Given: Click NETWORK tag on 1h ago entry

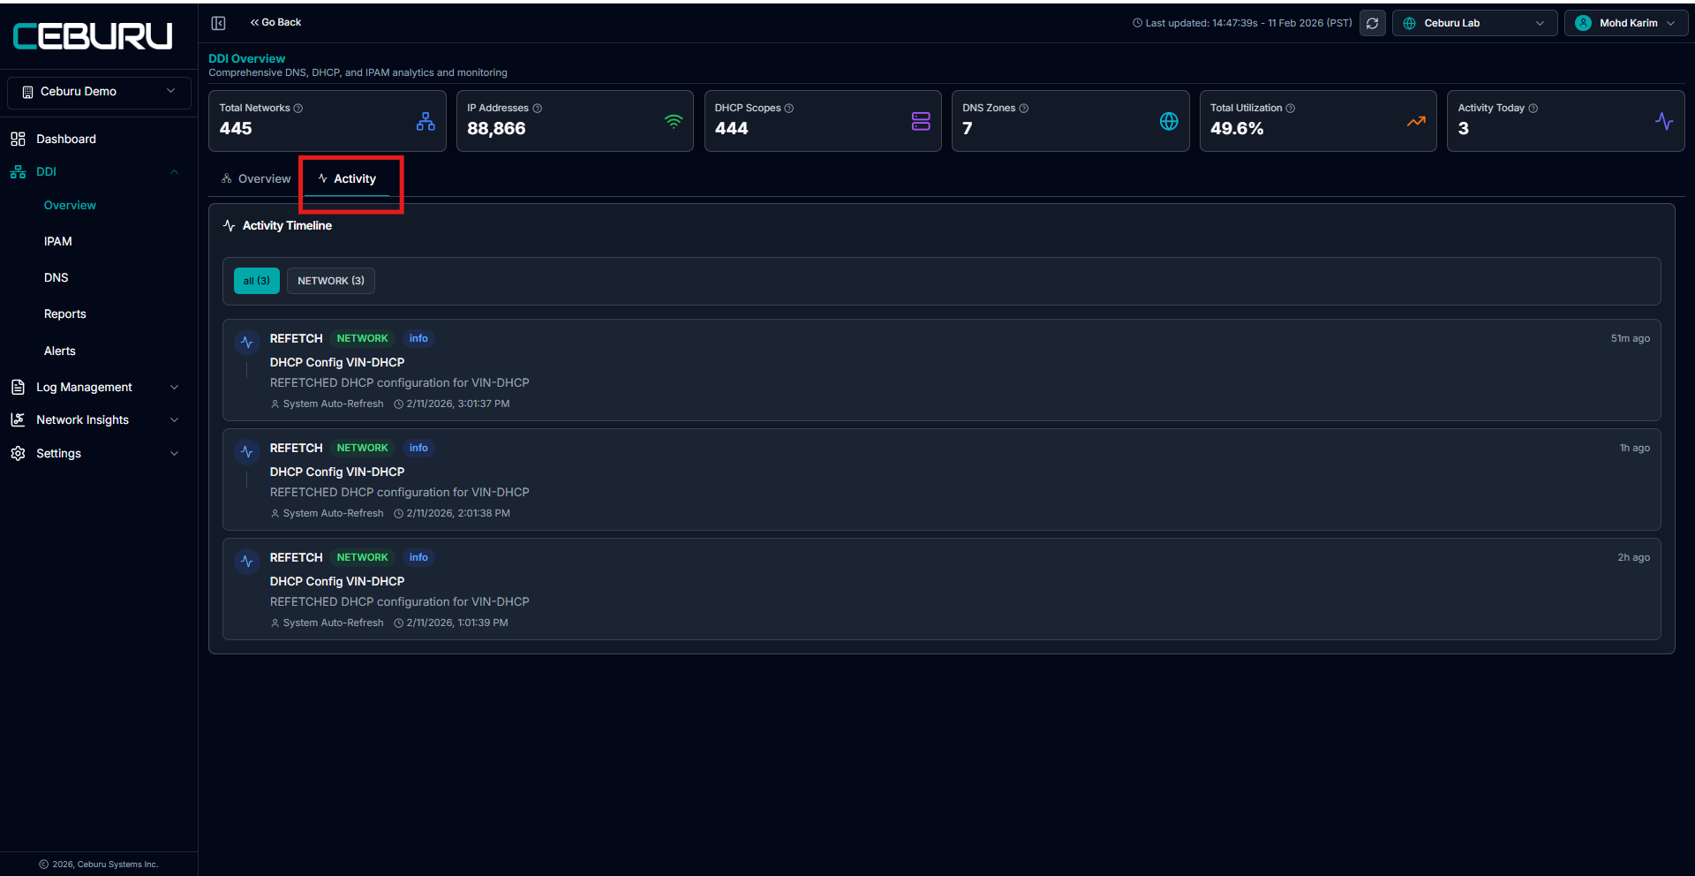Looking at the screenshot, I should point(362,448).
